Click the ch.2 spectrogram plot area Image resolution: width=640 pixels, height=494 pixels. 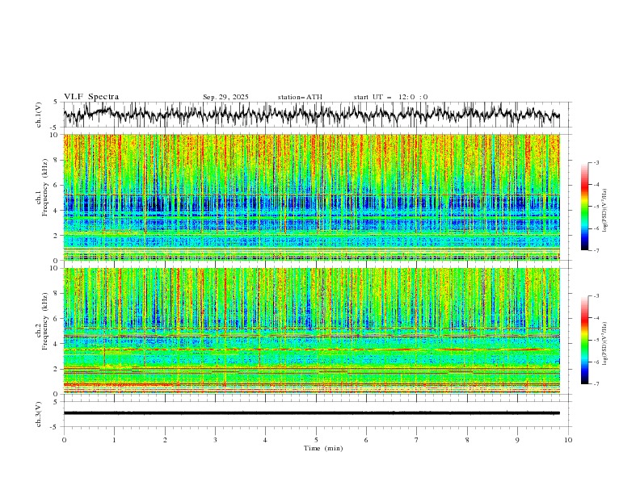[x=312, y=331]
